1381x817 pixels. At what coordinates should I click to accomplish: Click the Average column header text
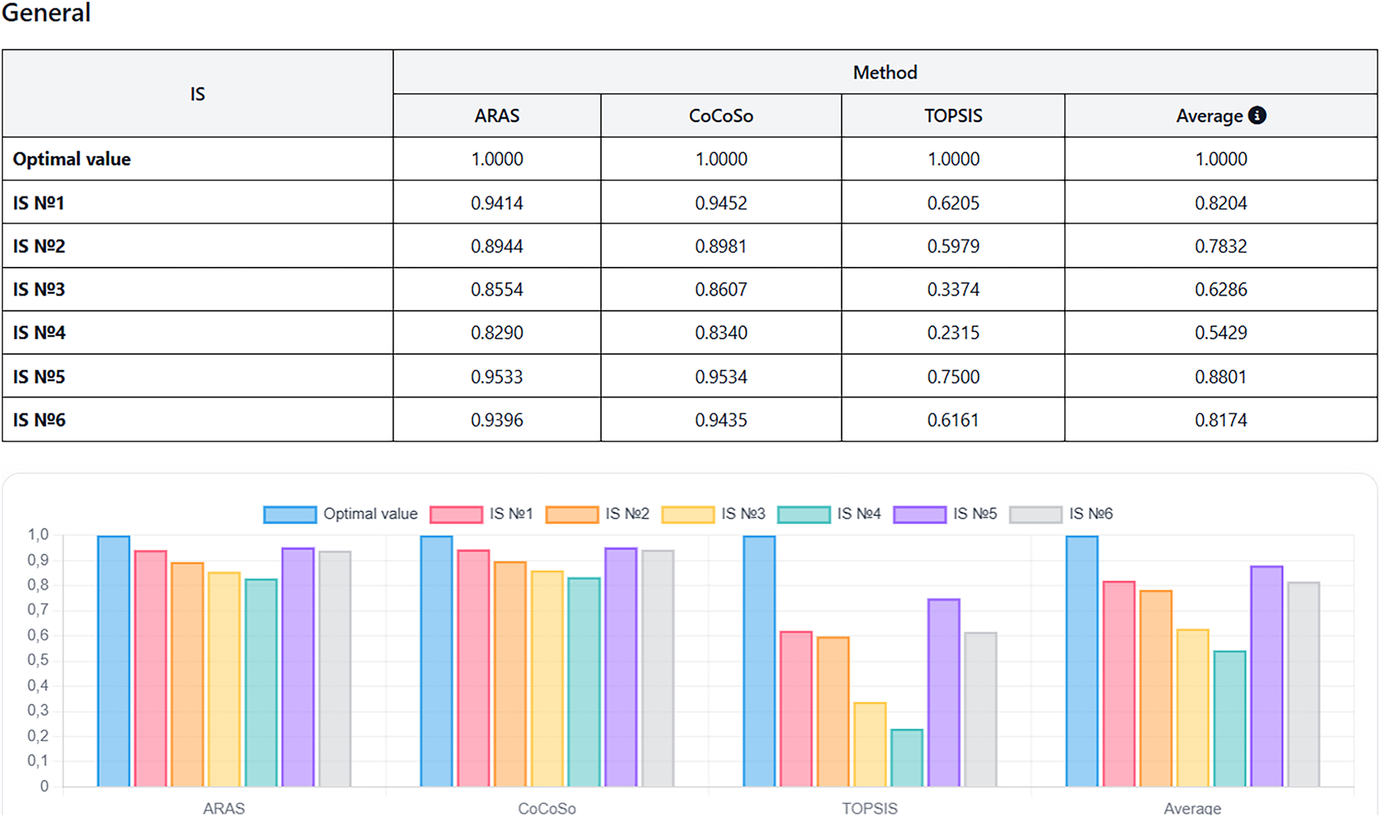pyautogui.click(x=1209, y=116)
